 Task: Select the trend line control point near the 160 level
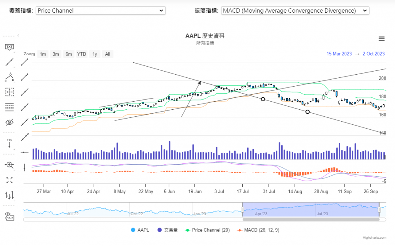coord(307,112)
